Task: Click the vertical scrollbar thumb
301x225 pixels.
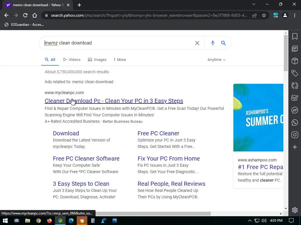Action: 286,53
